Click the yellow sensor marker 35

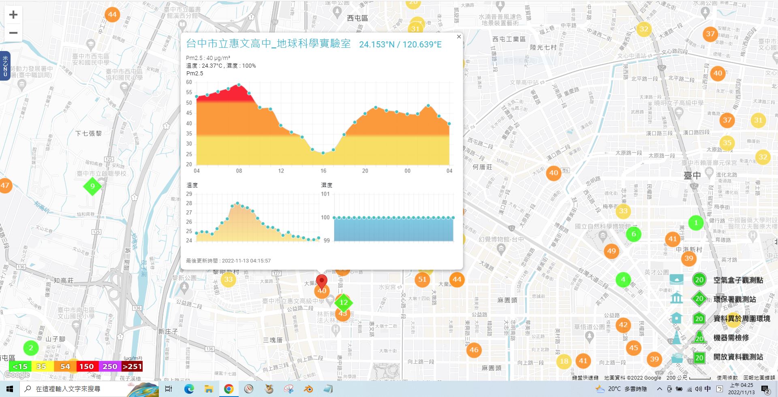[727, 143]
